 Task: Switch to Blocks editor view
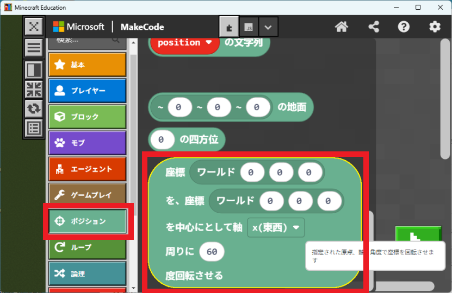(229, 27)
